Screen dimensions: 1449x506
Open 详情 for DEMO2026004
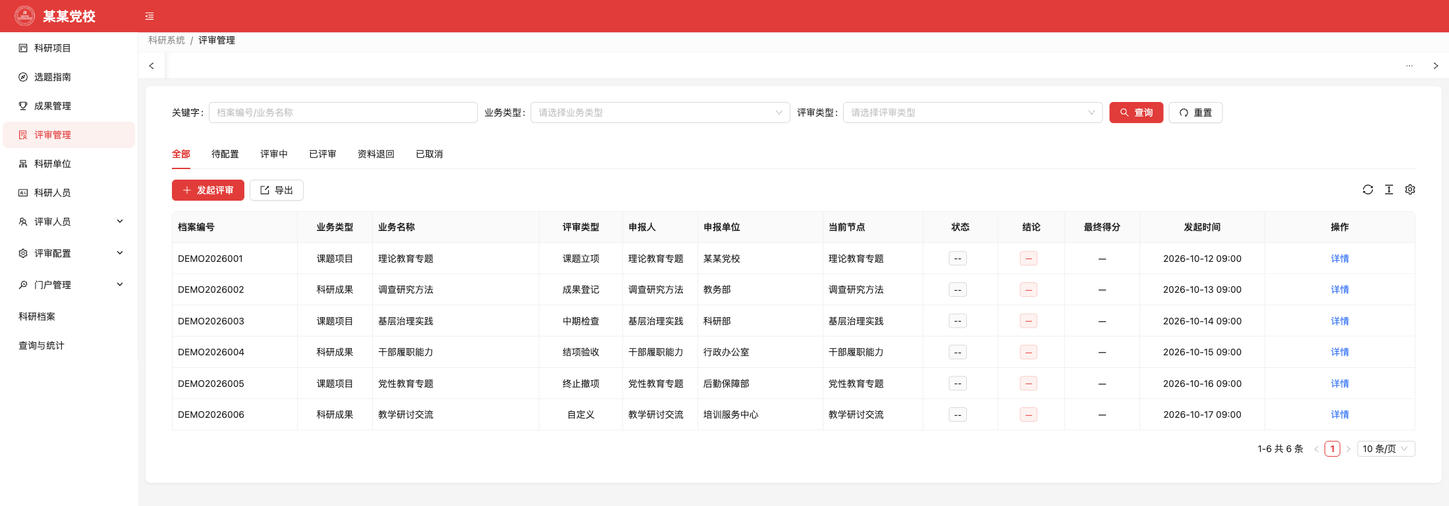1340,352
